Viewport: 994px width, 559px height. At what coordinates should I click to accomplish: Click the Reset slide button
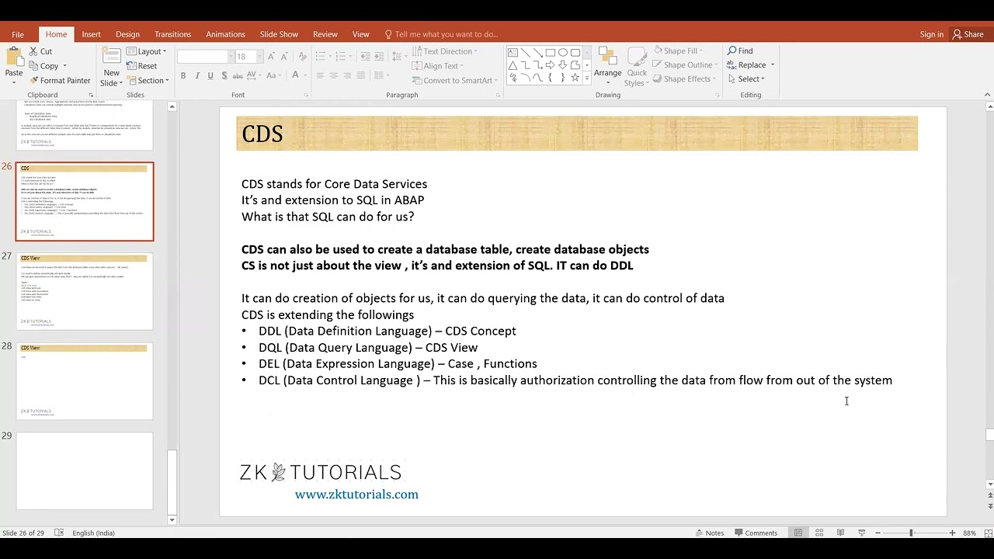141,66
